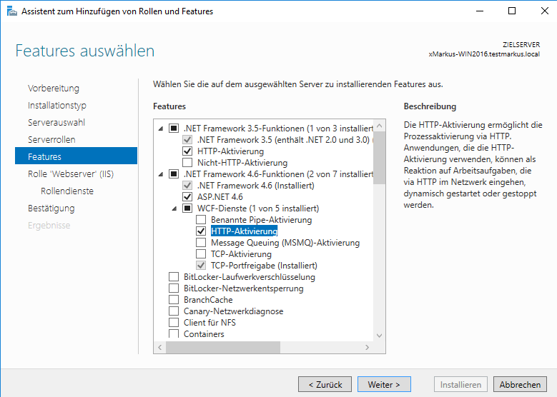Jump to the Bestätigung step

[x=51, y=208]
